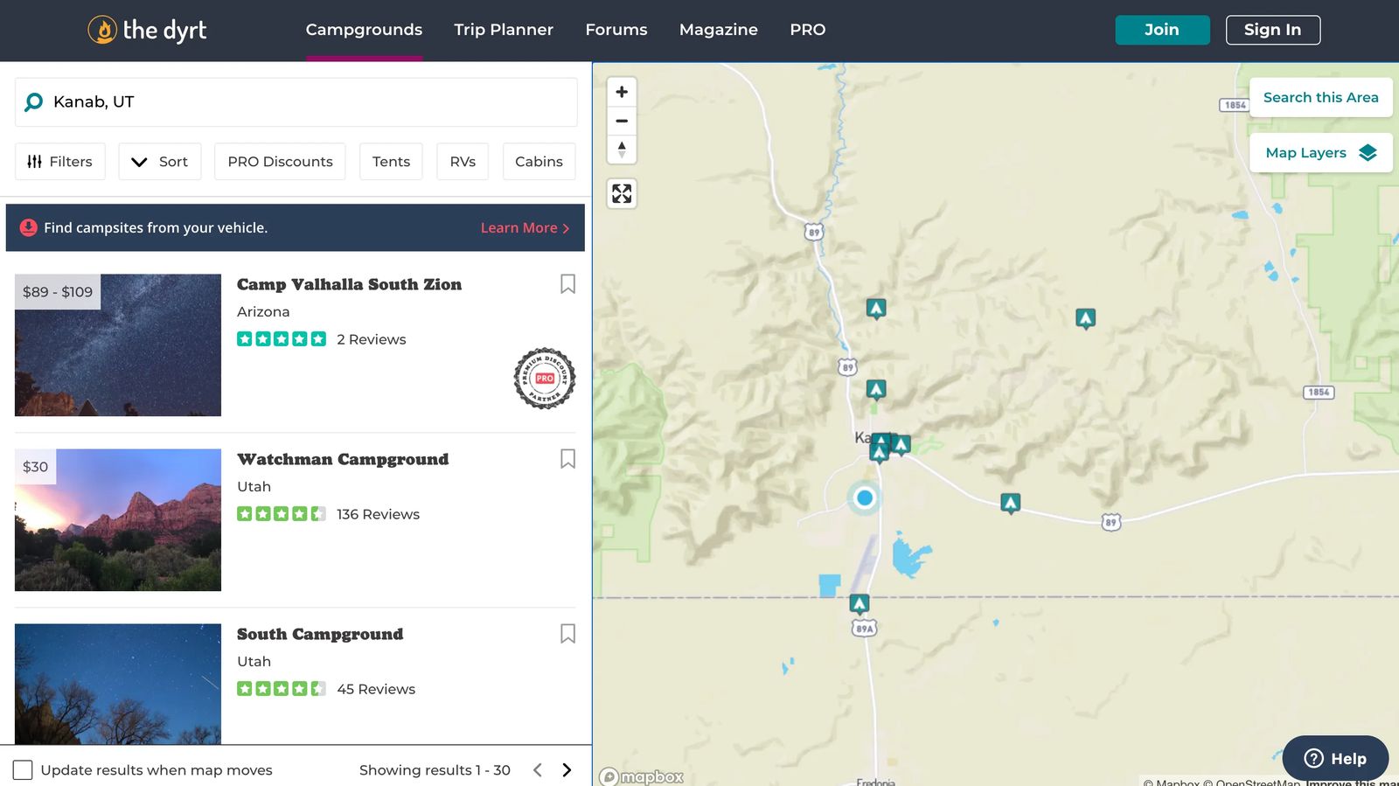The width and height of the screenshot is (1399, 786).
Task: Open Campgrounds nav tab
Action: pos(364,30)
